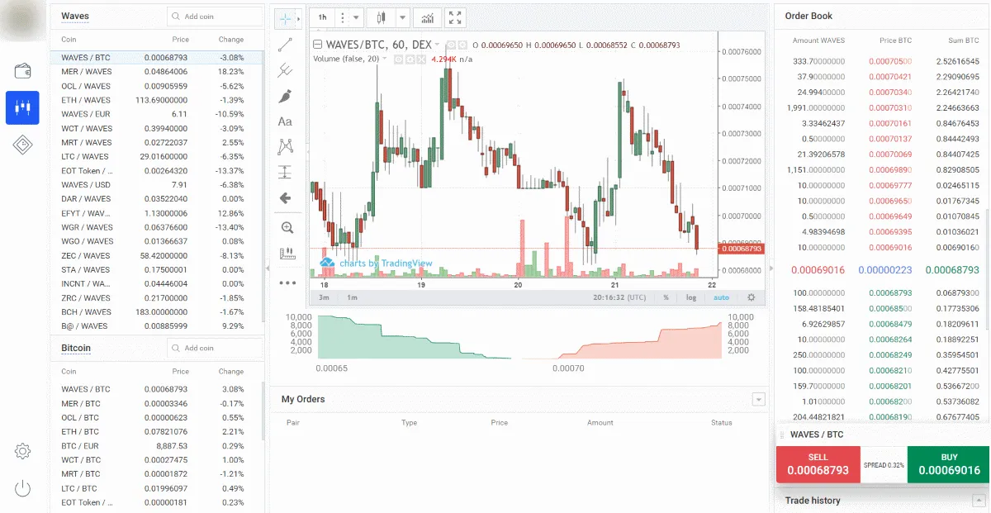The height and width of the screenshot is (513, 991).
Task: Select ETH / WAVES row
Action: tap(157, 100)
